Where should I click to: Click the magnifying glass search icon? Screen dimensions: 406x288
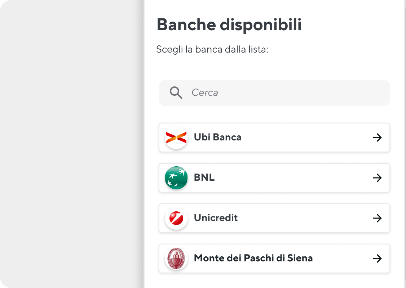pyautogui.click(x=176, y=93)
